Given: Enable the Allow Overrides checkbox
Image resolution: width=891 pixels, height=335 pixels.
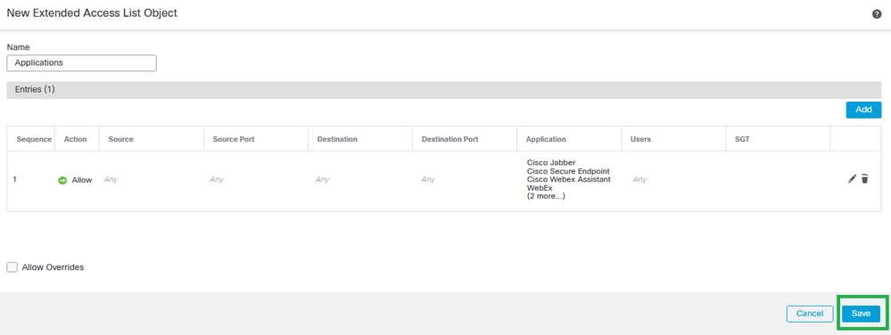Looking at the screenshot, I should pos(12,267).
